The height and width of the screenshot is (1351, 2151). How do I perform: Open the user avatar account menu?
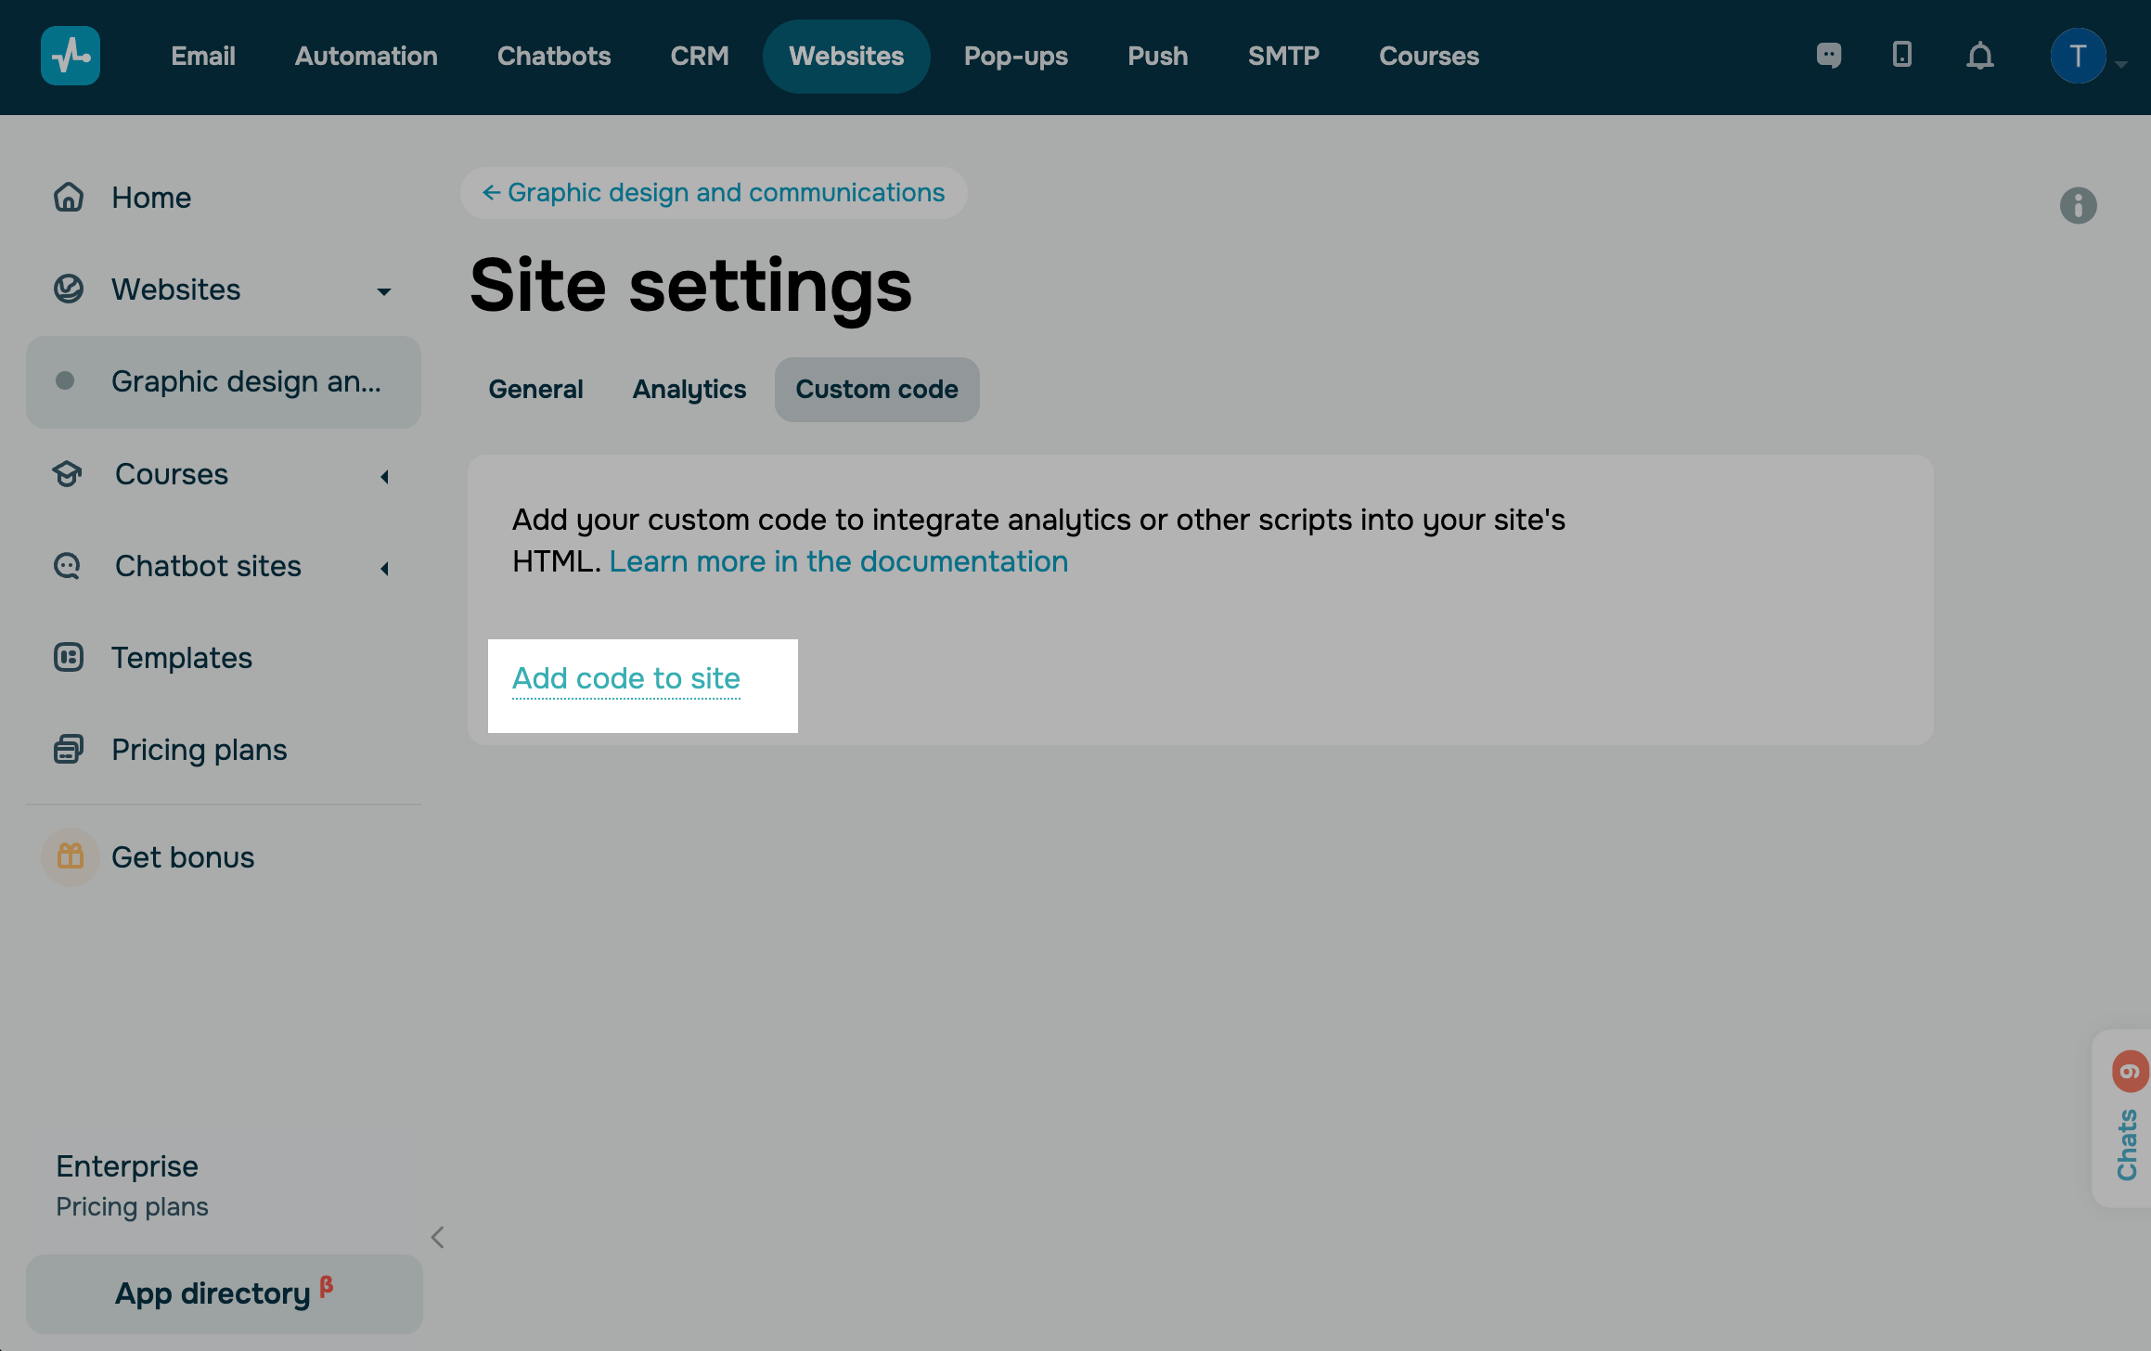[2079, 56]
